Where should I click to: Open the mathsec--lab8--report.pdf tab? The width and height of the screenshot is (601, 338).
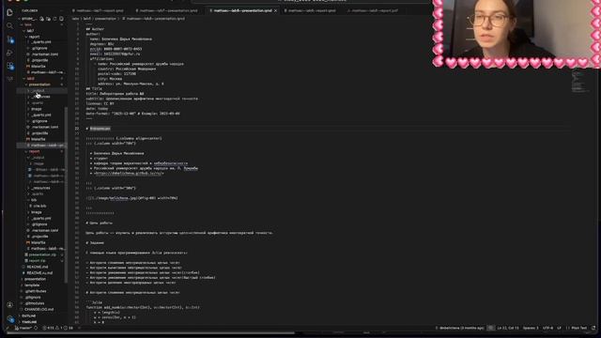tap(374, 10)
